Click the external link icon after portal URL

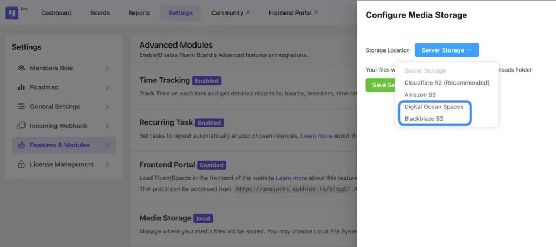tap(355, 189)
